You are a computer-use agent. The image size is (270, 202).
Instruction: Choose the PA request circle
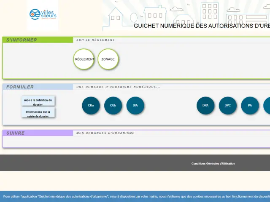[250, 105]
